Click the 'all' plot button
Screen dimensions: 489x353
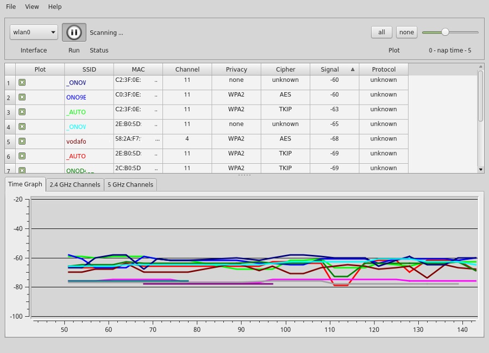click(x=381, y=33)
